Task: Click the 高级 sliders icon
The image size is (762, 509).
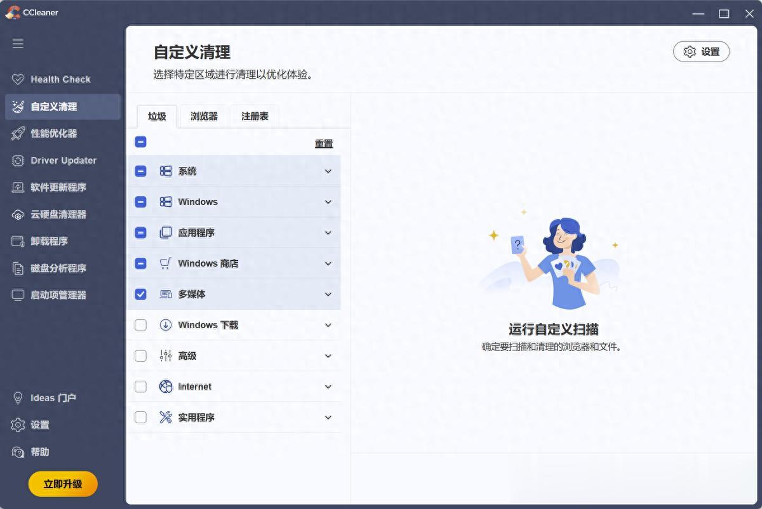Action: 166,355
